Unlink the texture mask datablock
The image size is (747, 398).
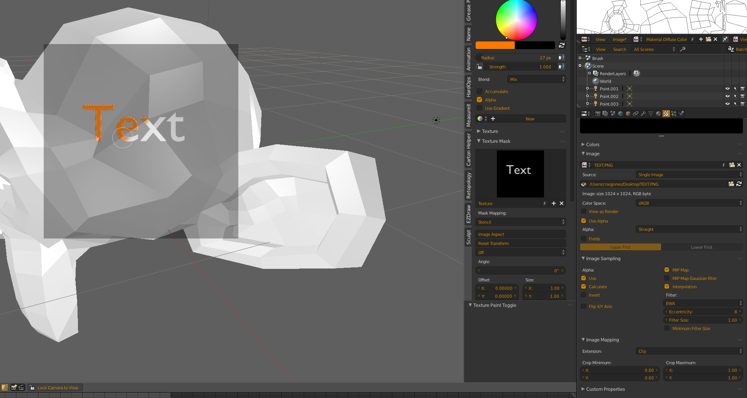pos(561,204)
